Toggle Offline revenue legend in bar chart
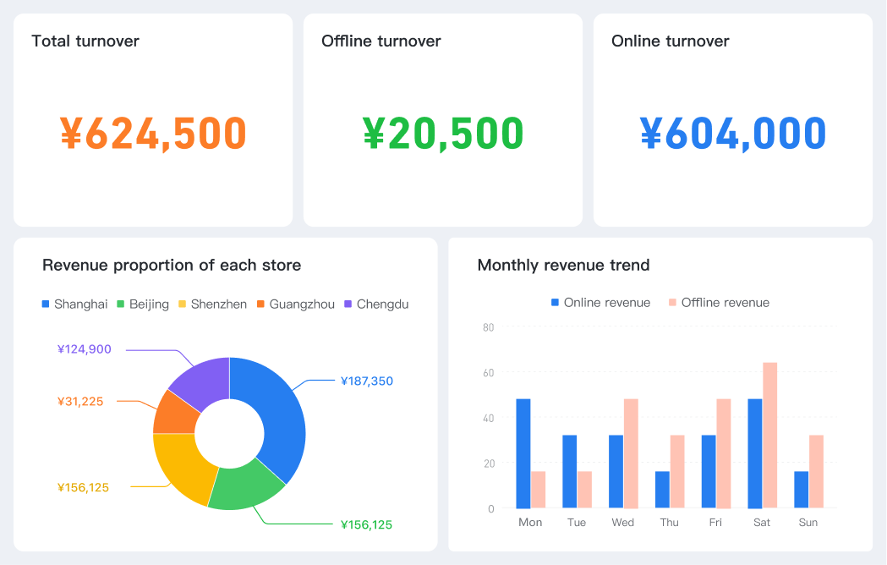 pos(718,302)
